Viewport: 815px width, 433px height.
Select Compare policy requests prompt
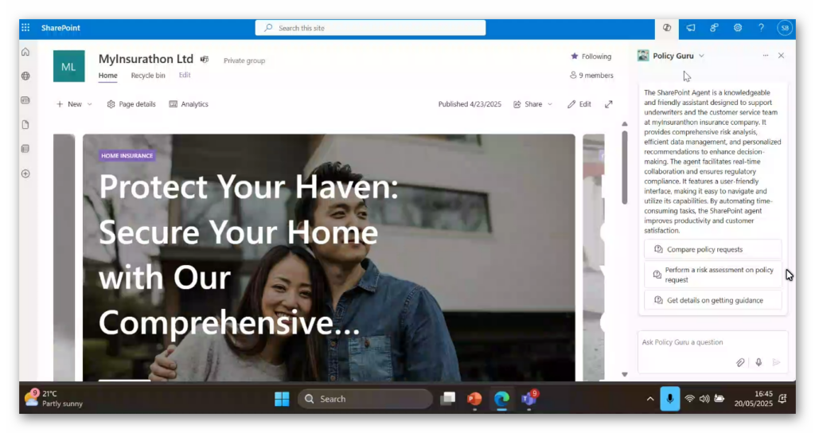tap(712, 249)
